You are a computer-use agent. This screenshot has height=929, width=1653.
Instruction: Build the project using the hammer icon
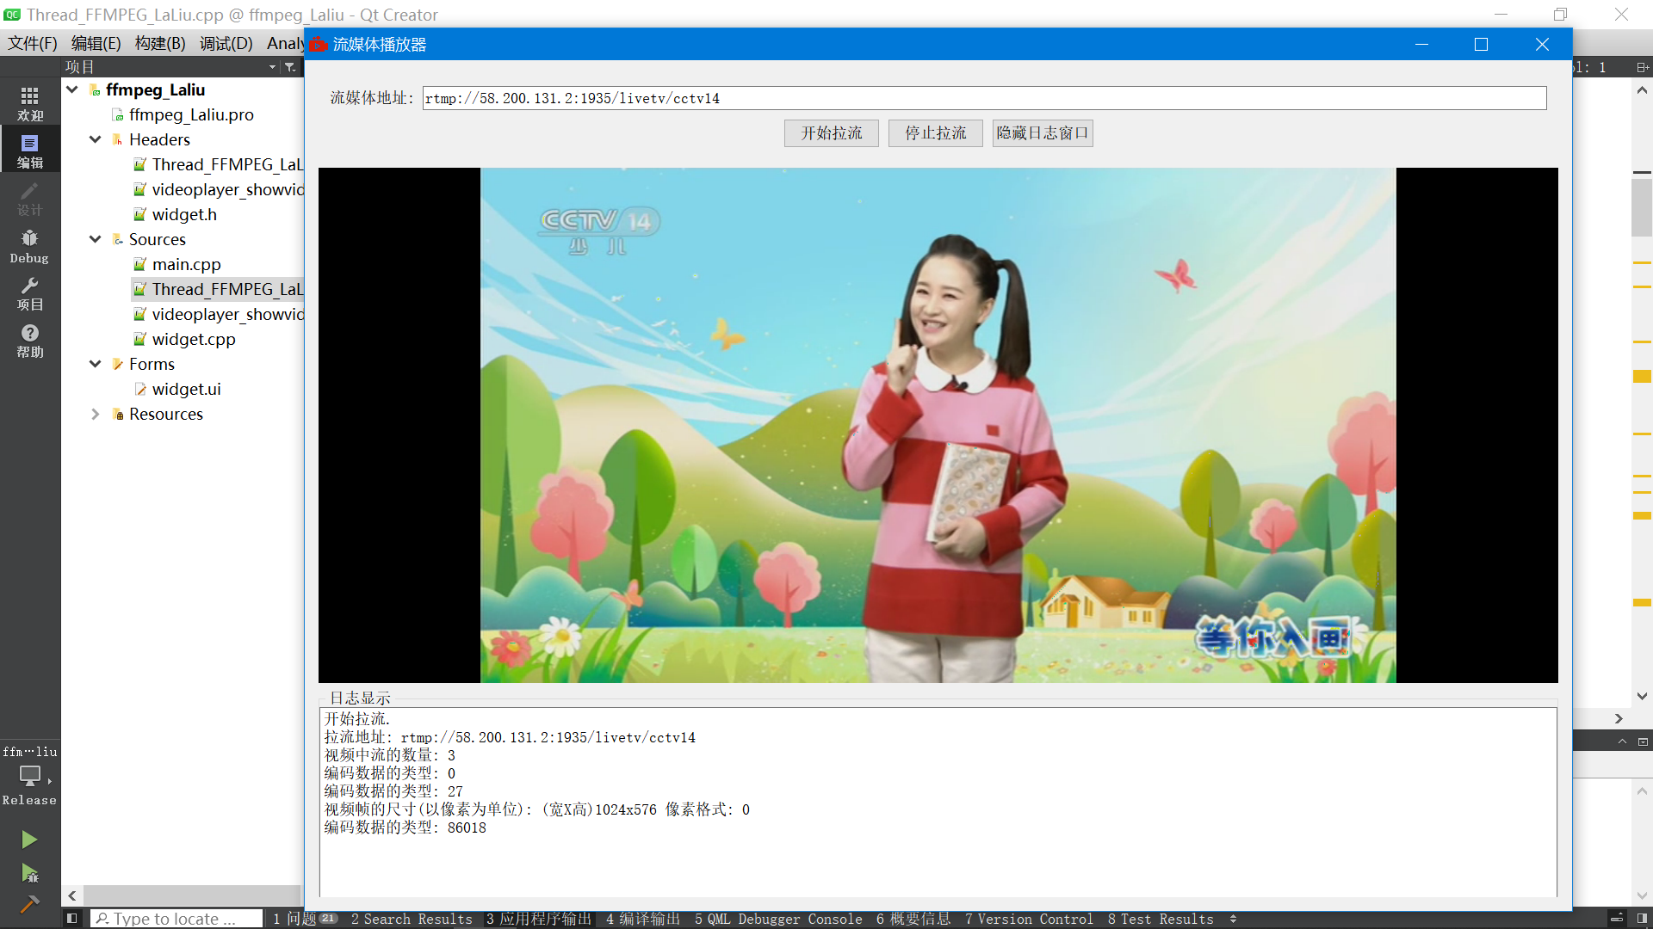tap(29, 905)
